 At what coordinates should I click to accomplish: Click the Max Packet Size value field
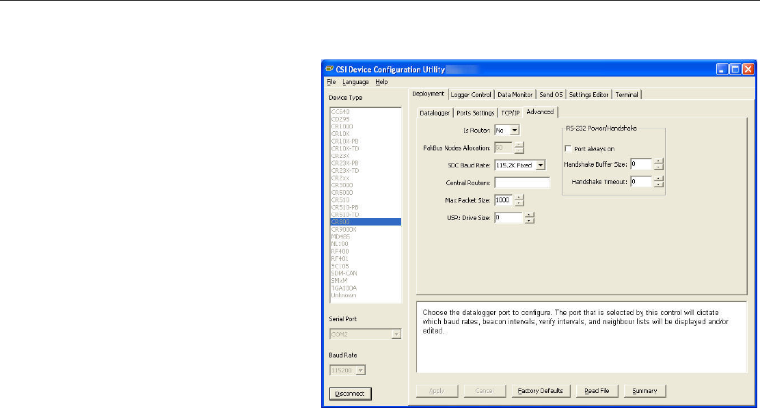504,200
